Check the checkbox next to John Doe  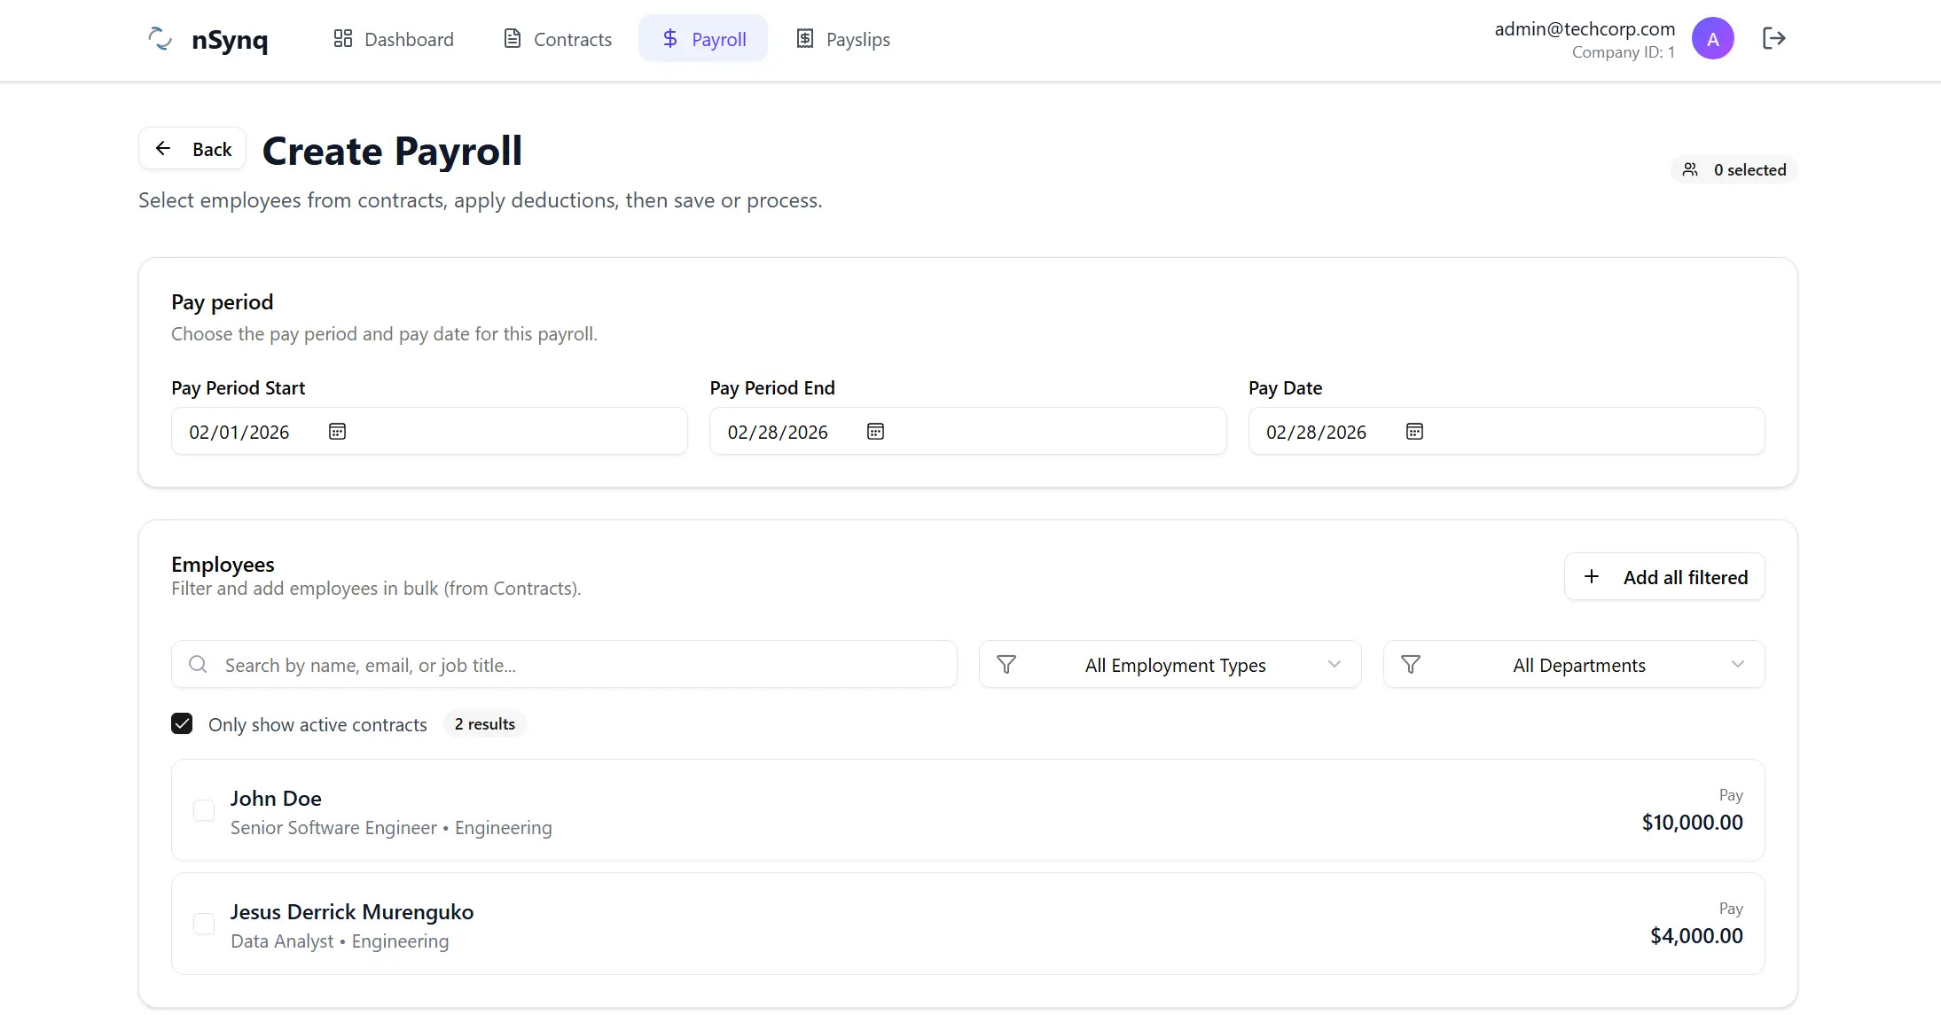203,809
